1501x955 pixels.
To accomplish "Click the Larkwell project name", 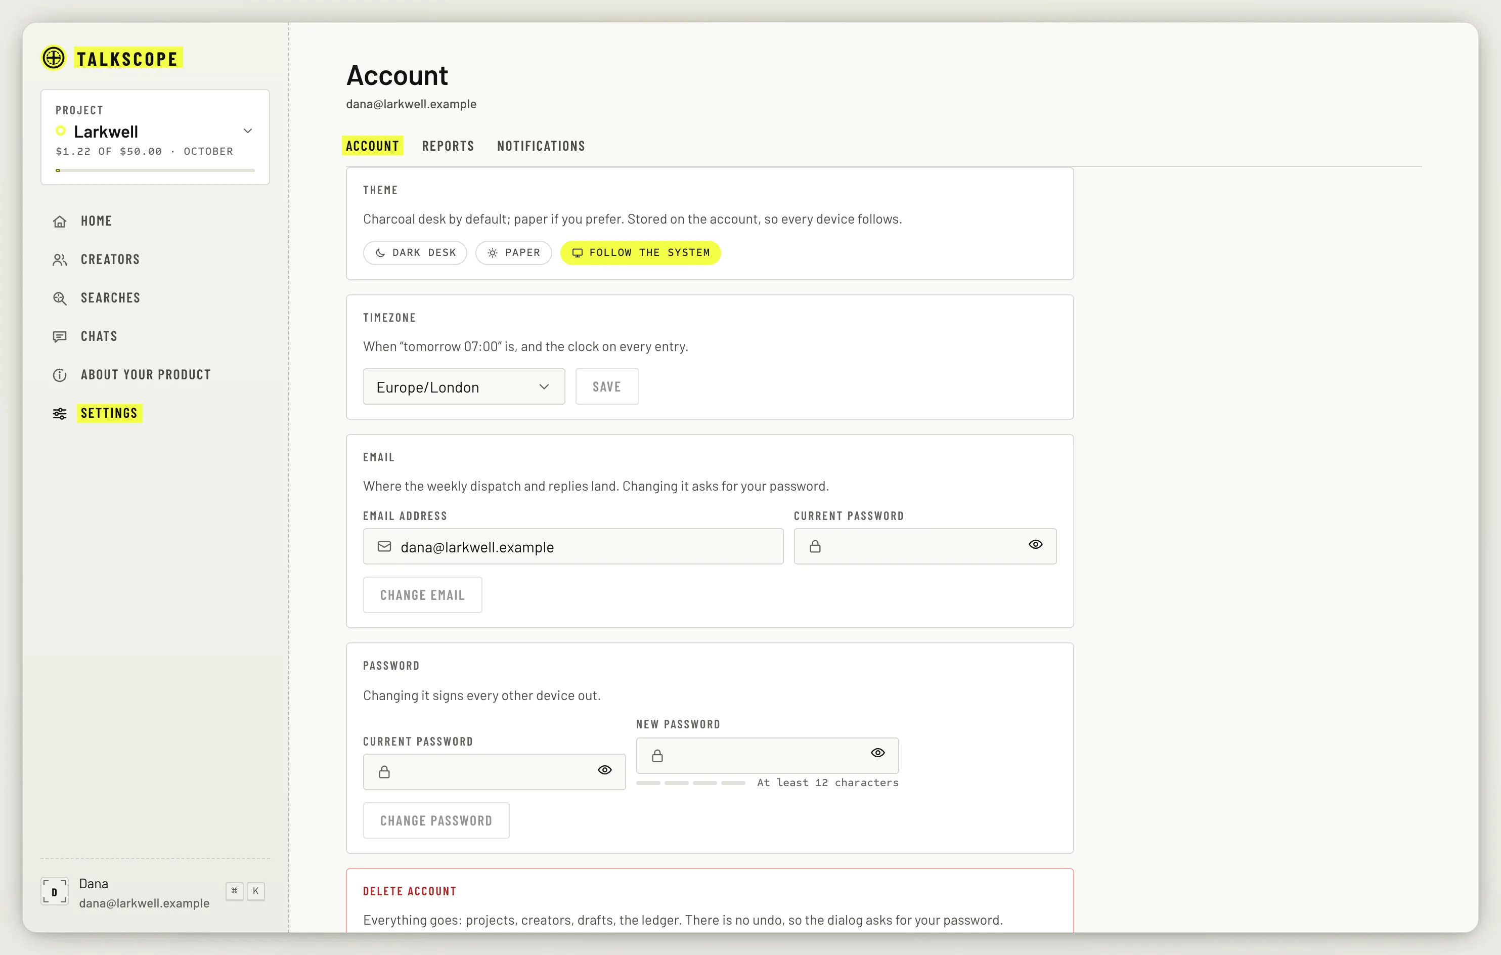I will [106, 132].
